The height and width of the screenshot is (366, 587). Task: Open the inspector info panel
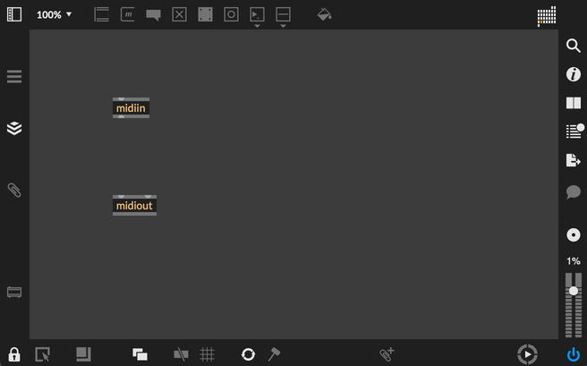(574, 75)
